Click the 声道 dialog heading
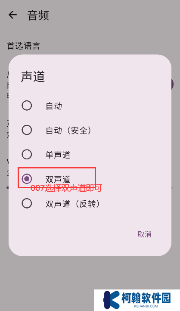 pyautogui.click(x=33, y=76)
